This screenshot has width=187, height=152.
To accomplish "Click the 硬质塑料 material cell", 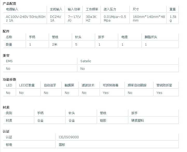I will point(137,121).
